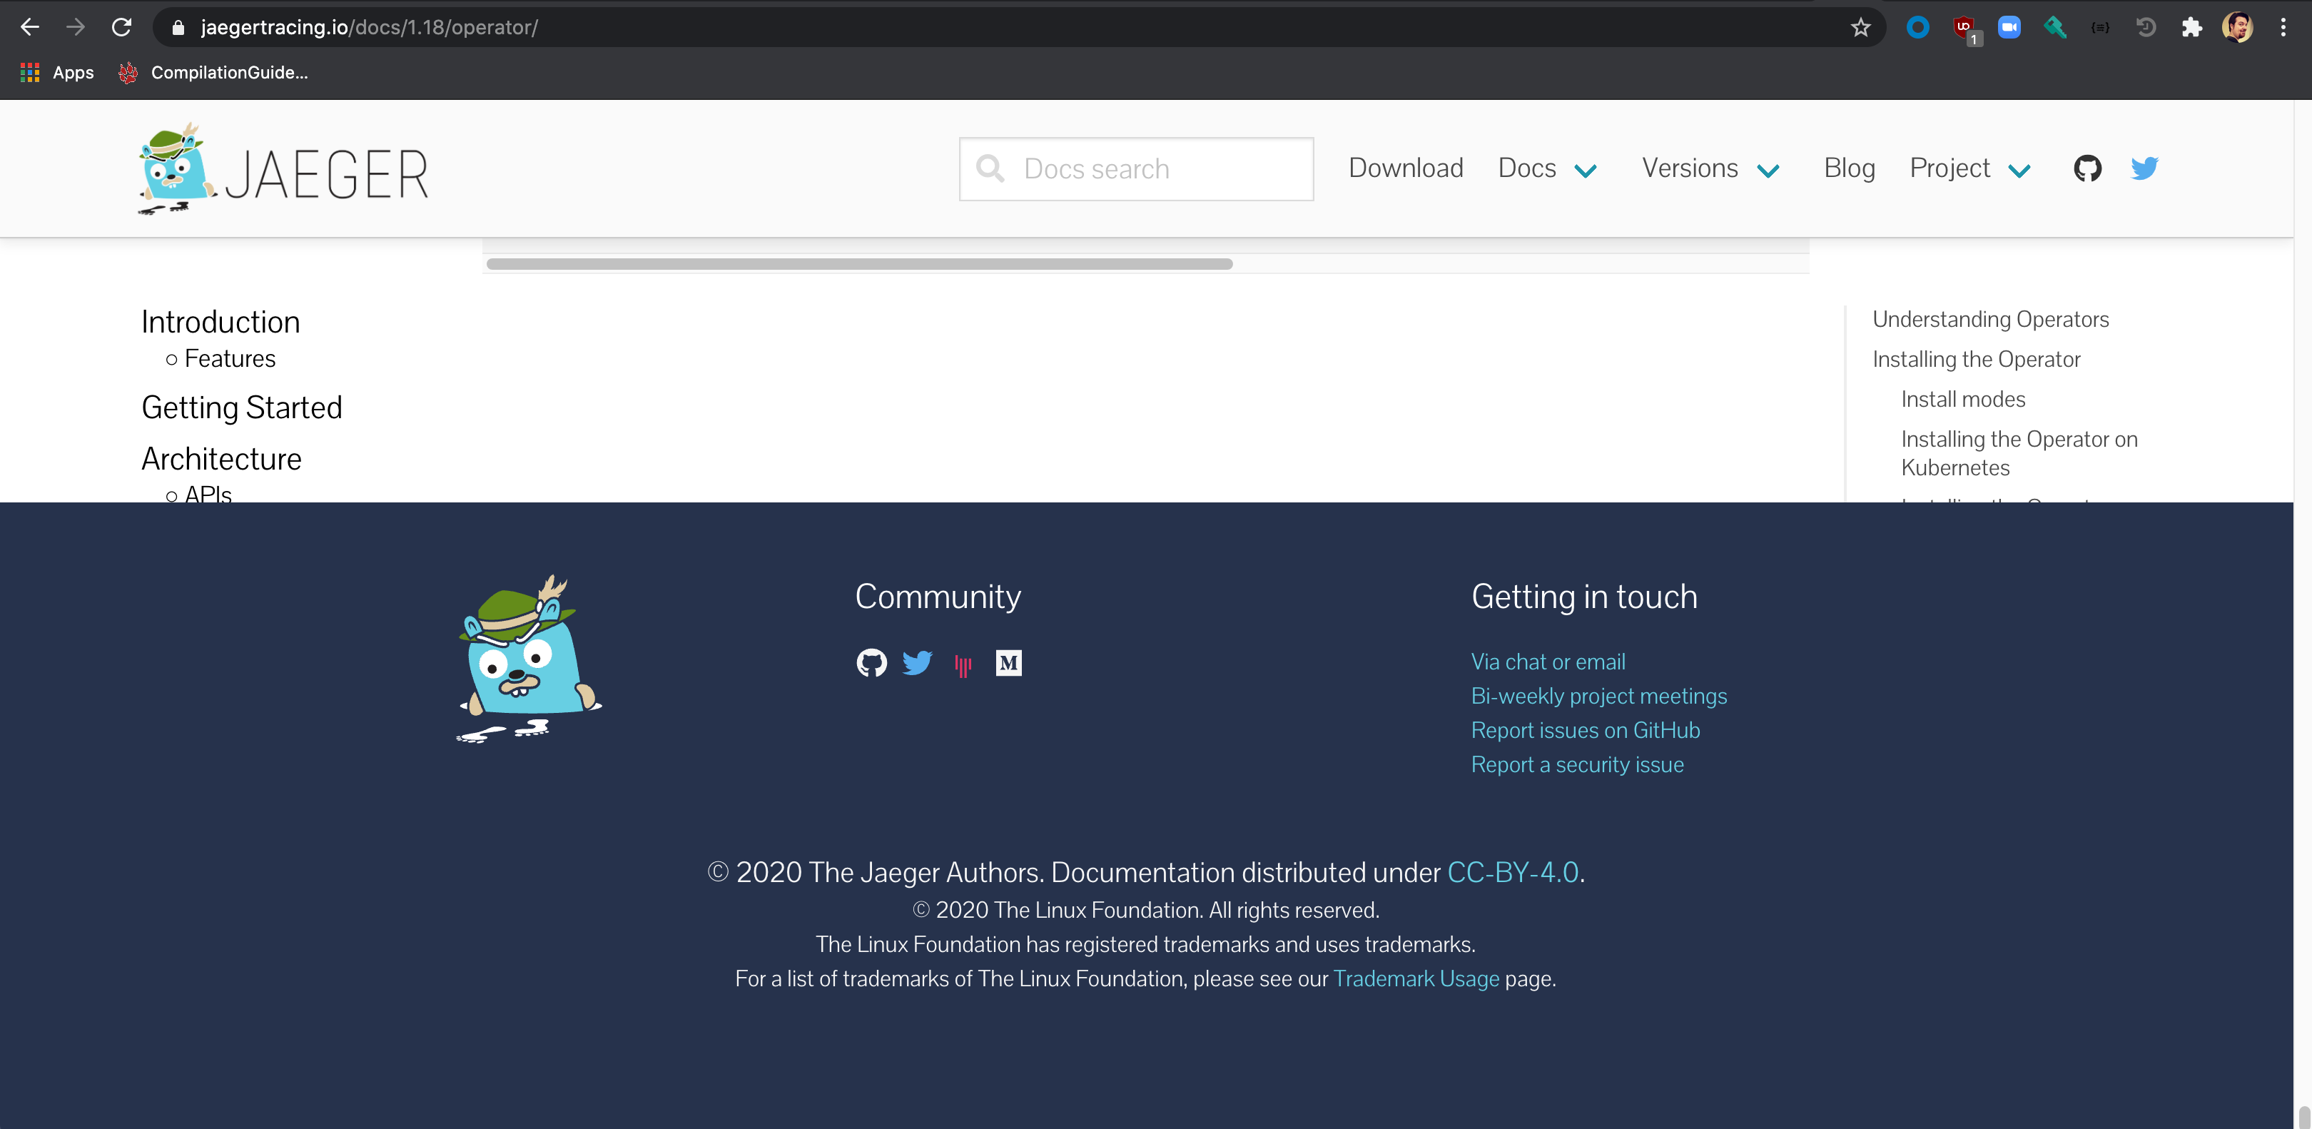Select Installing the Operator on Kubernetes
The image size is (2312, 1129).
point(2019,452)
